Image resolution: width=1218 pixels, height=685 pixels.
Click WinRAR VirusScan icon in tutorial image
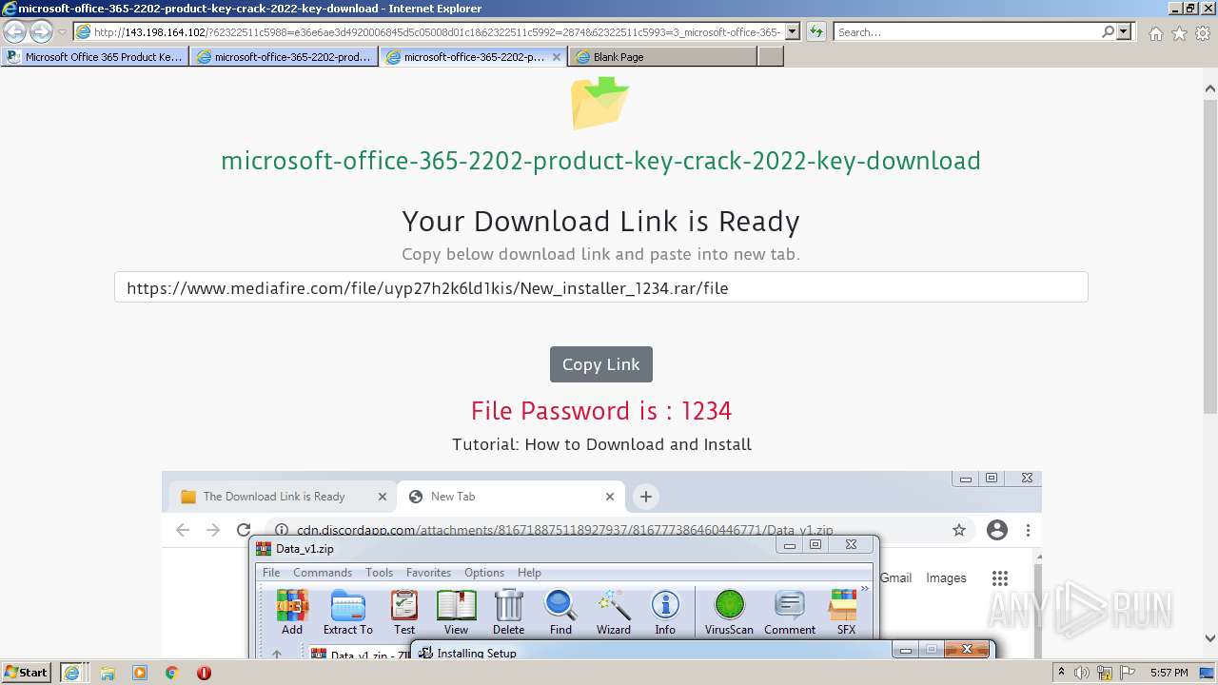[x=729, y=613]
